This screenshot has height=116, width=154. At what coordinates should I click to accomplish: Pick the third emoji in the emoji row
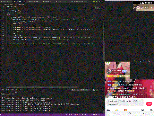tap(125, 110)
